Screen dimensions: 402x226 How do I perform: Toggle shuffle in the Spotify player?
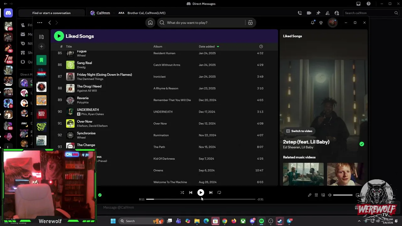coord(182,192)
